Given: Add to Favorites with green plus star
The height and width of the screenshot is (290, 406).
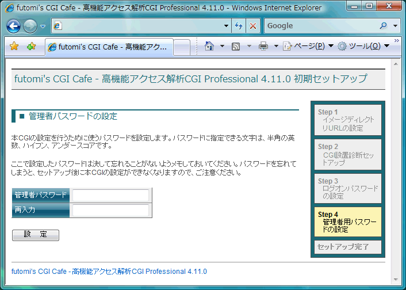Looking at the screenshot, I should tap(31, 47).
